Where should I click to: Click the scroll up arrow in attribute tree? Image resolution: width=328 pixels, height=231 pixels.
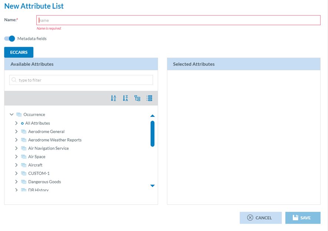152,116
